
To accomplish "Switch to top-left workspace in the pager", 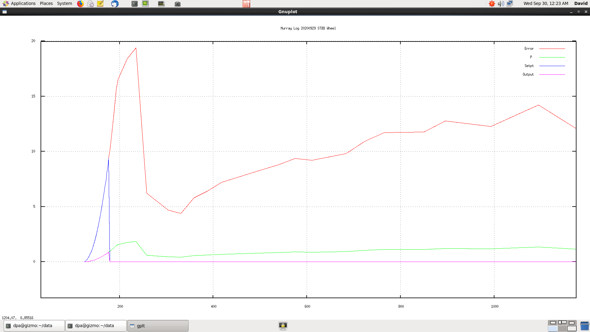I will (553, 323).
